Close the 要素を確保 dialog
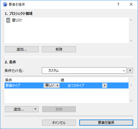 coord(131,4)
